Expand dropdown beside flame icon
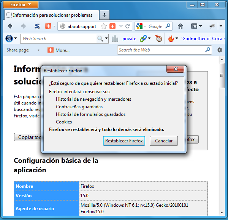The height and width of the screenshot is (220, 228). [x=177, y=39]
